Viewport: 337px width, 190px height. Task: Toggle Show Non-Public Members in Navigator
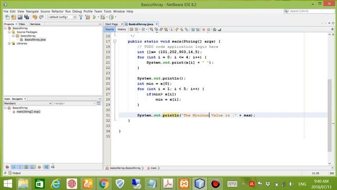(26, 167)
